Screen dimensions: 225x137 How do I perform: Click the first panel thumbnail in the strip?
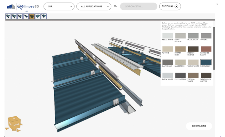point(8,16)
